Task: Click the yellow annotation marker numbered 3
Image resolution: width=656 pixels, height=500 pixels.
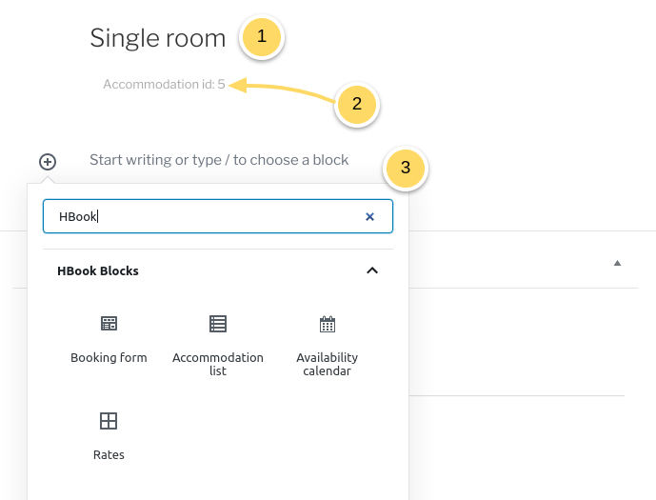Action: pyautogui.click(x=406, y=168)
